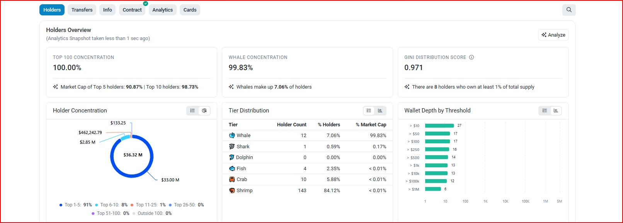
Task: Open the Transfers tab
Action: click(x=82, y=10)
